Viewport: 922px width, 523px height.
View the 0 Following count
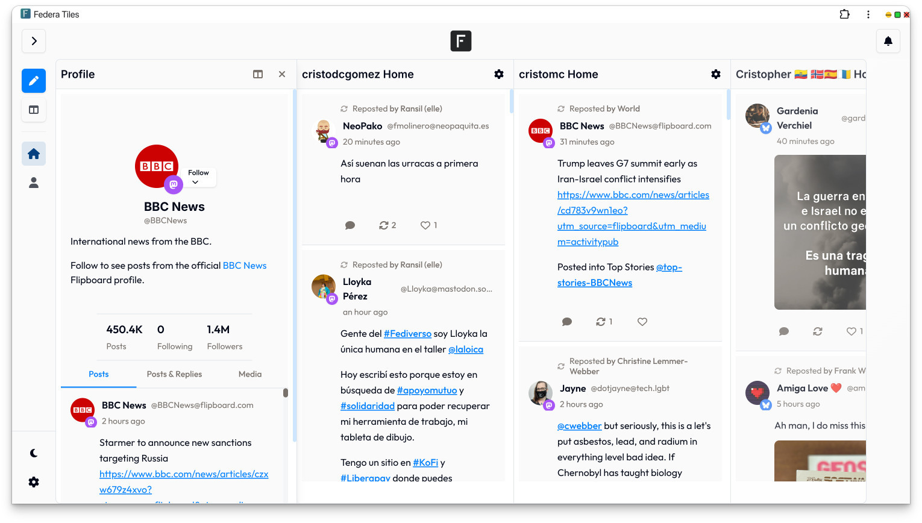click(175, 337)
